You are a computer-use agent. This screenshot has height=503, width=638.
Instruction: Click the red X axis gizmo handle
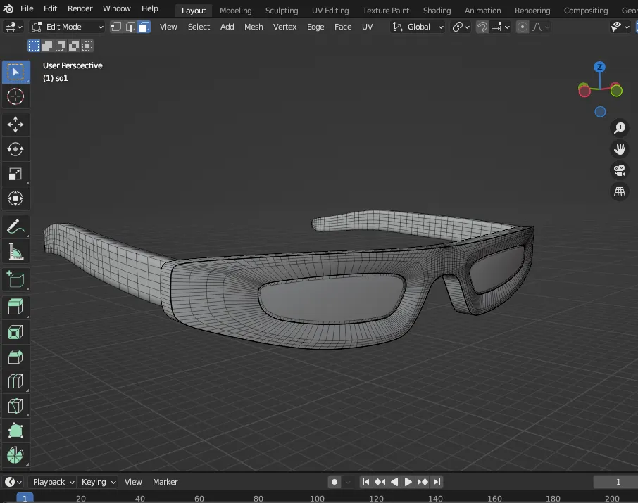tap(584, 91)
